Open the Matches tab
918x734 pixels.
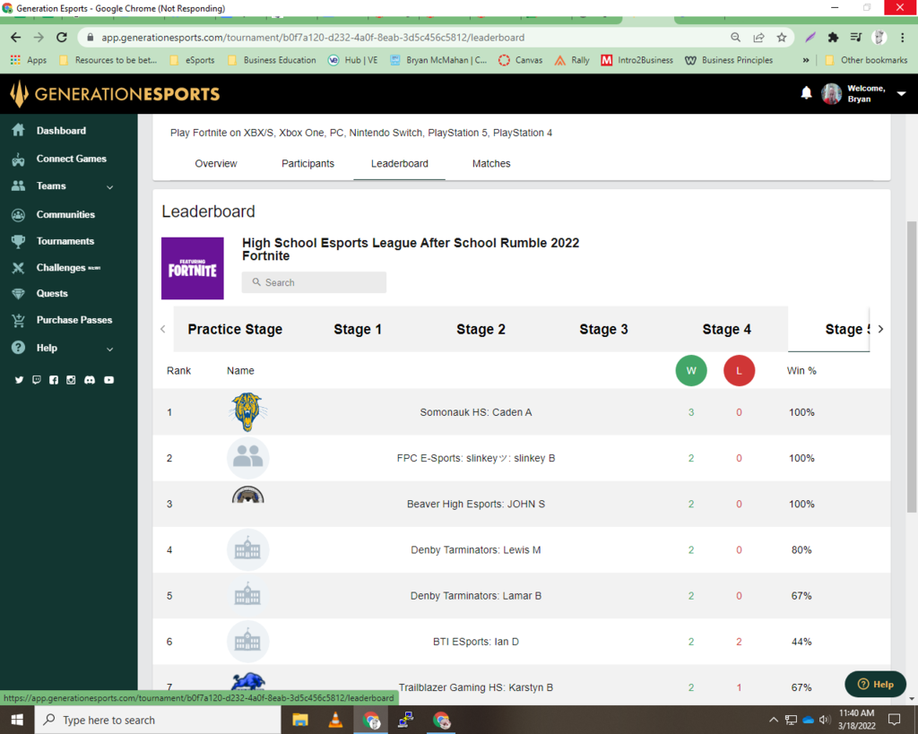(491, 164)
